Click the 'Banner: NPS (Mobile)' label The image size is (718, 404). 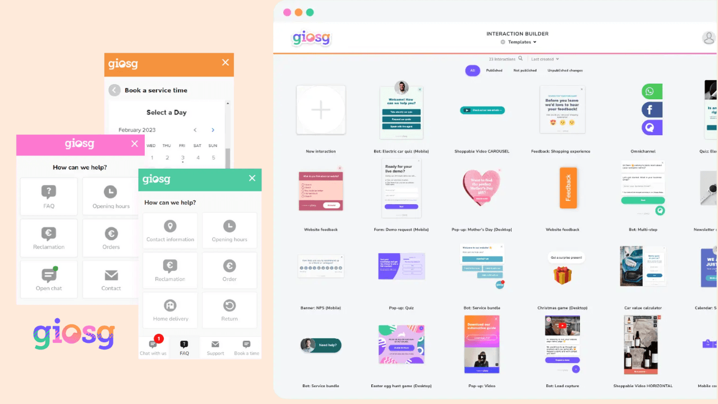[x=321, y=308]
